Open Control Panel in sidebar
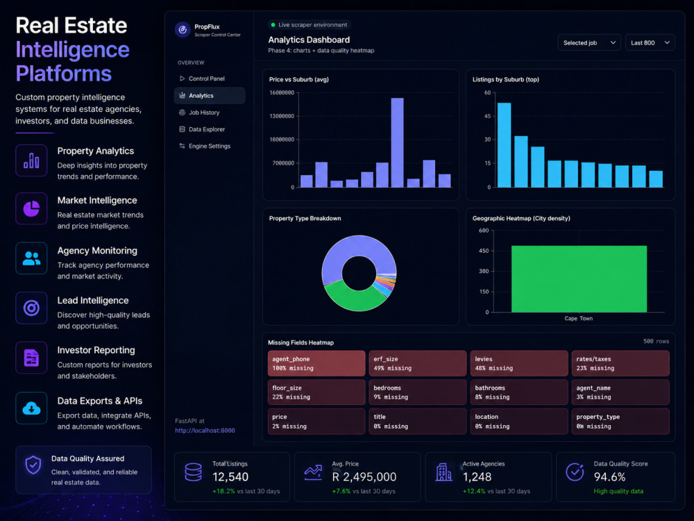This screenshot has height=521, width=694. (x=210, y=78)
